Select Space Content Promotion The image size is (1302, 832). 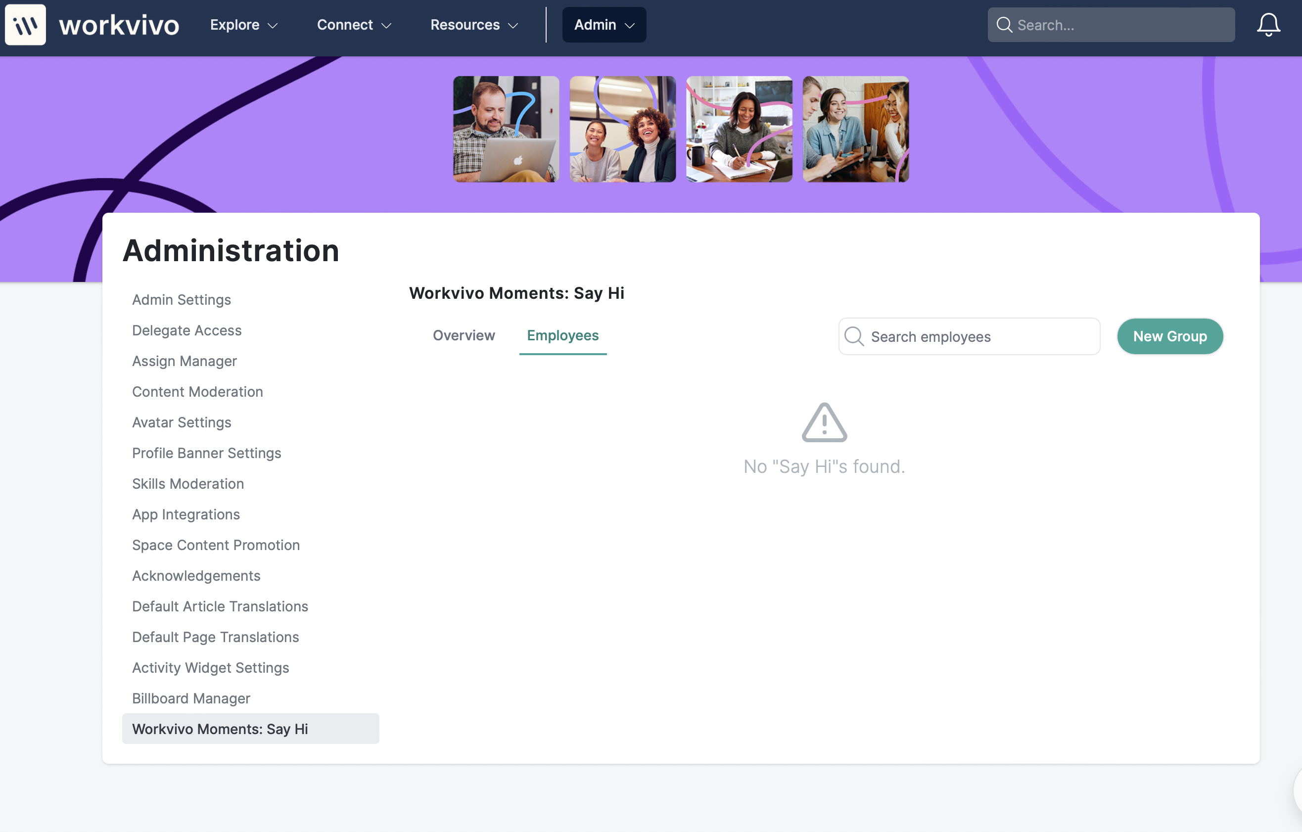[x=216, y=545]
